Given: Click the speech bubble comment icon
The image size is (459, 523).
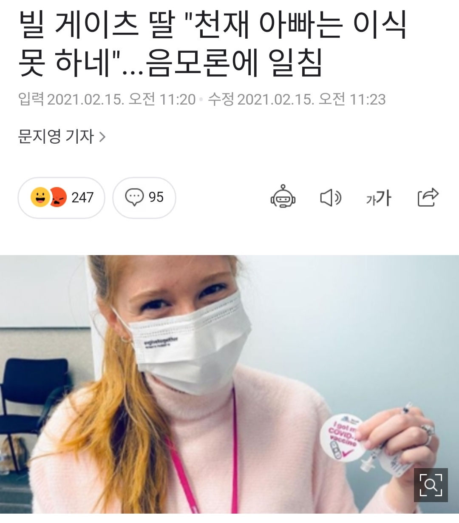Looking at the screenshot, I should tap(134, 198).
